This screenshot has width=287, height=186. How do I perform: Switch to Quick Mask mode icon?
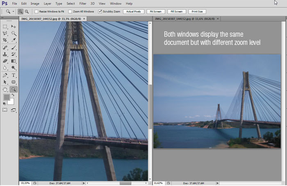pyautogui.click(x=5, y=110)
